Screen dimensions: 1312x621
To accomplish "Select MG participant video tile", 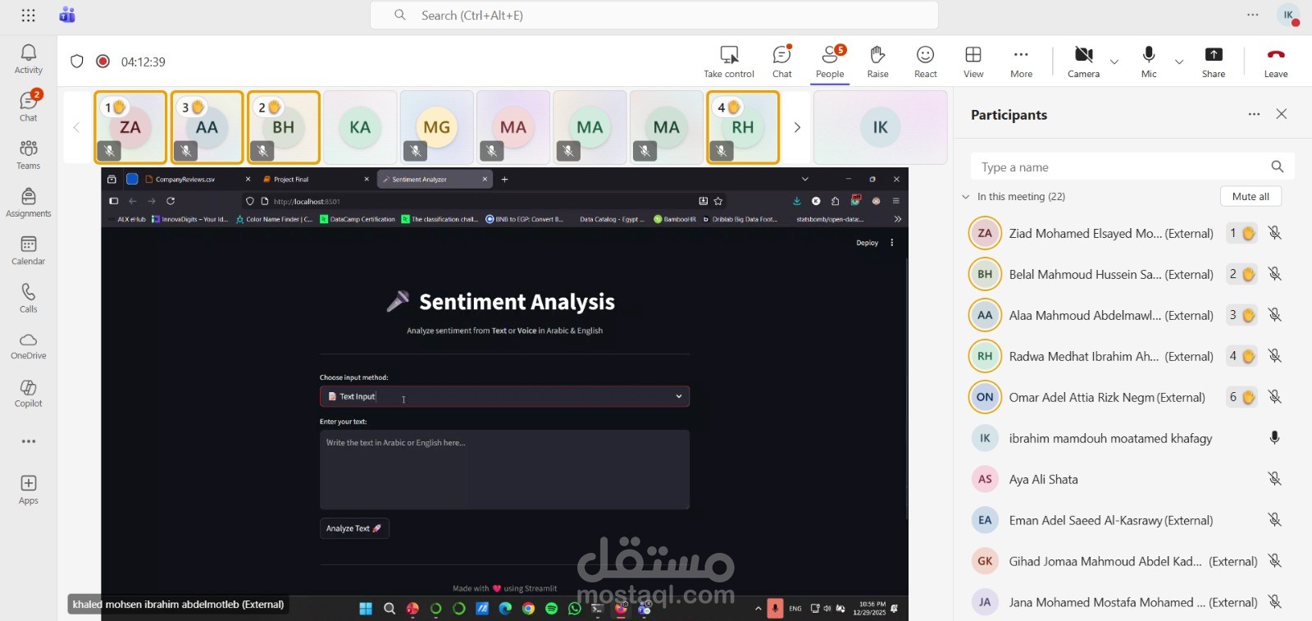I will click(x=436, y=127).
